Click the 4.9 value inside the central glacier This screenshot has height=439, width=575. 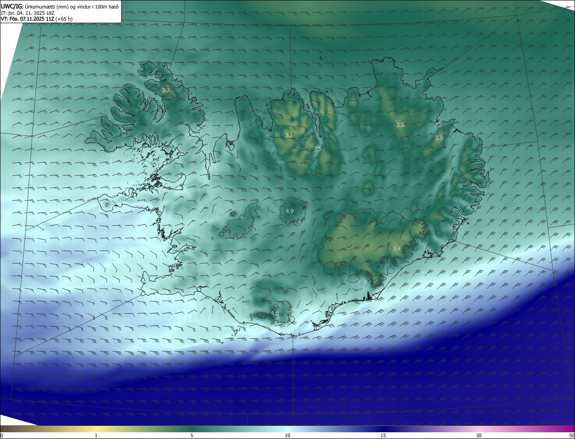click(290, 211)
